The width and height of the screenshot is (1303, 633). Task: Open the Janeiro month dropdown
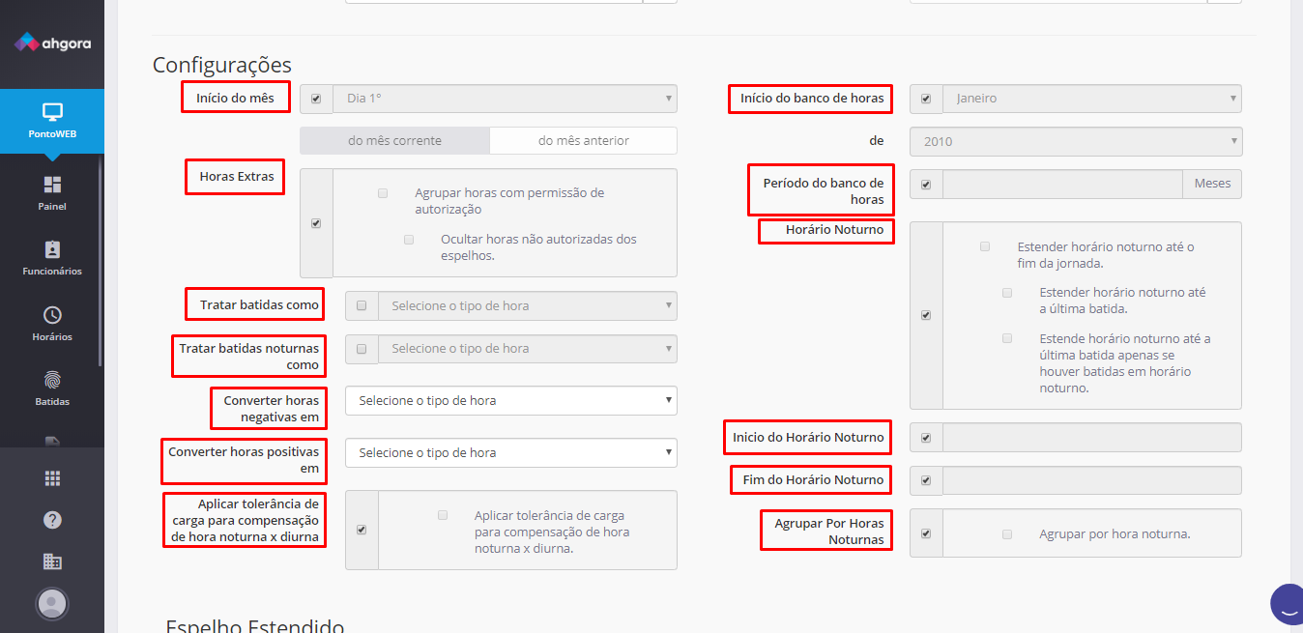coord(1092,99)
